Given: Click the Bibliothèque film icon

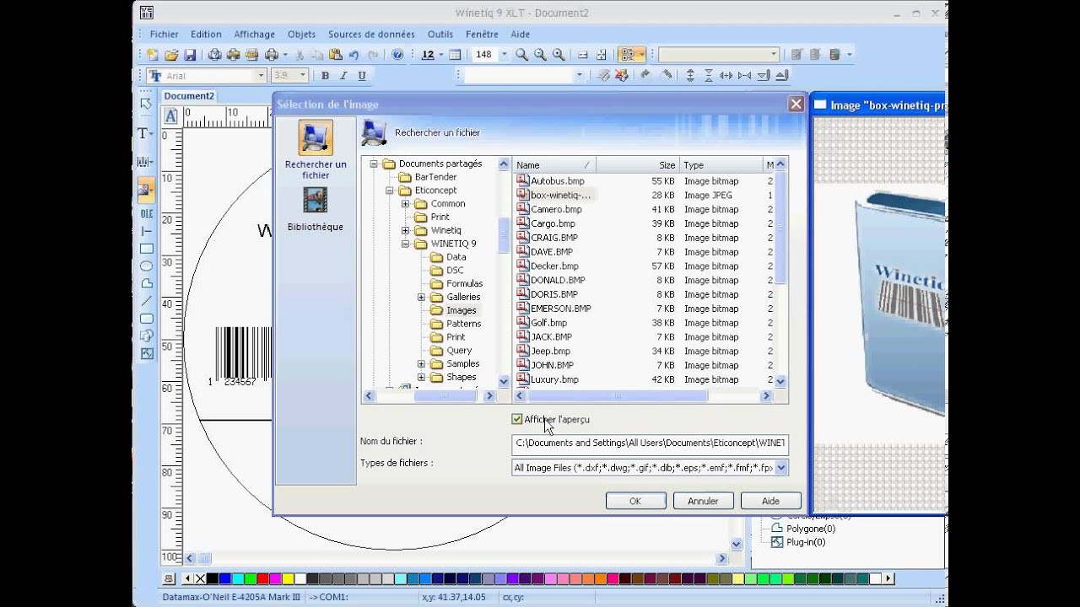Looking at the screenshot, I should [315, 200].
